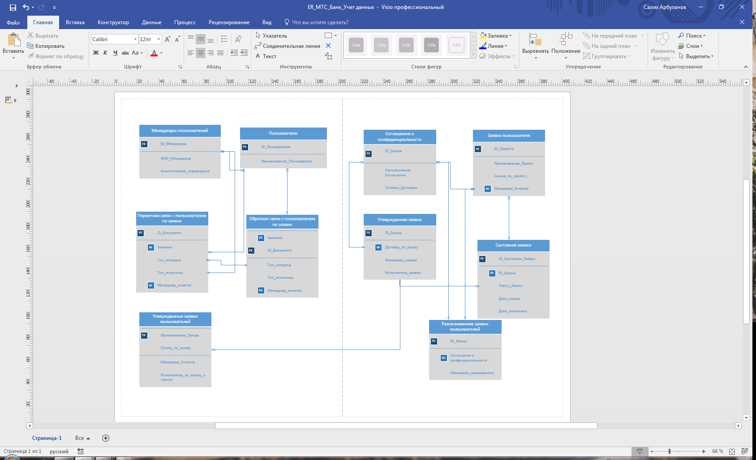Click the presentation mode icon in status bar
This screenshot has width=756, height=460.
point(640,451)
